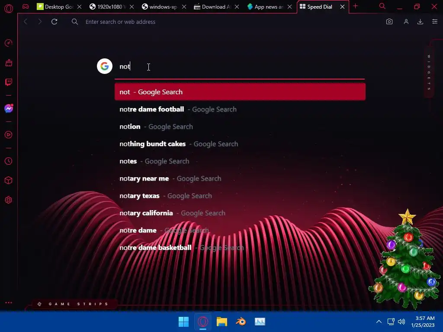Click the Google logo search engine icon
This screenshot has width=443, height=332.
pos(105,66)
